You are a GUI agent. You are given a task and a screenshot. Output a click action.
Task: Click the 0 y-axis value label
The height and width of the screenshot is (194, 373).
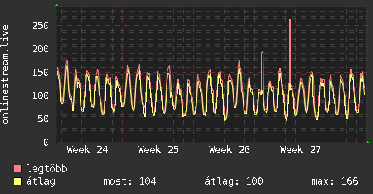tap(46, 142)
